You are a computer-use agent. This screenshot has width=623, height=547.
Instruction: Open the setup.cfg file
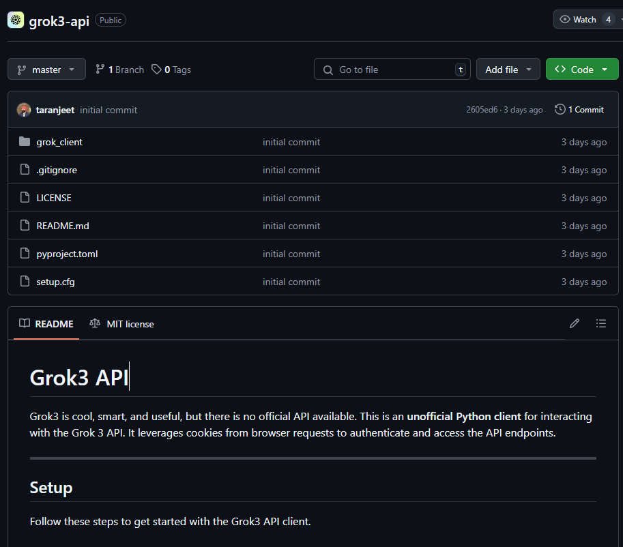[55, 282]
